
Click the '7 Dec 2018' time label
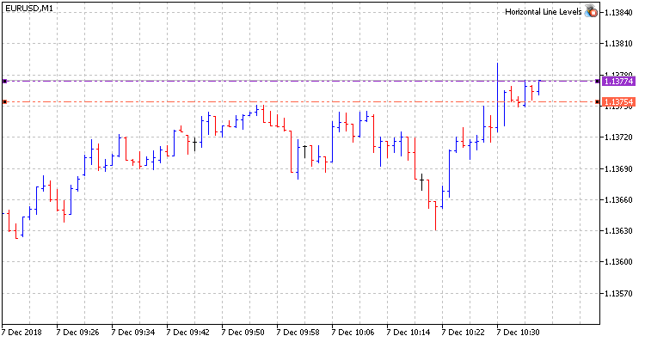tap(21, 333)
